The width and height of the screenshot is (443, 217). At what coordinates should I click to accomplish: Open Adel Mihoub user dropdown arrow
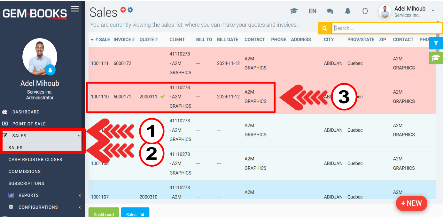click(x=433, y=11)
